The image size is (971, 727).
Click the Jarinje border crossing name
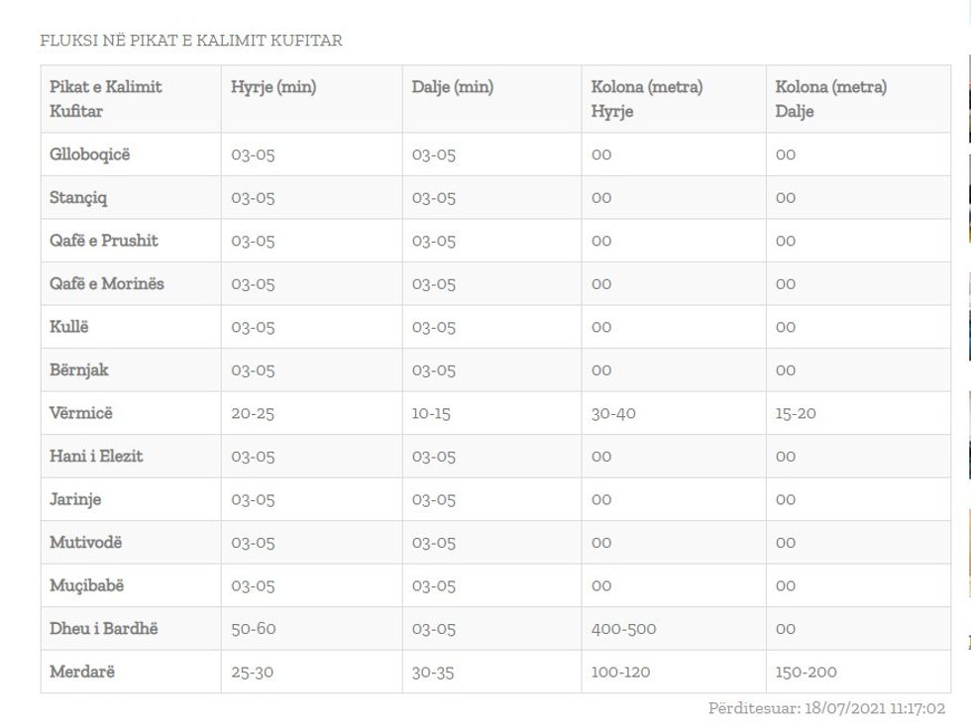(75, 499)
